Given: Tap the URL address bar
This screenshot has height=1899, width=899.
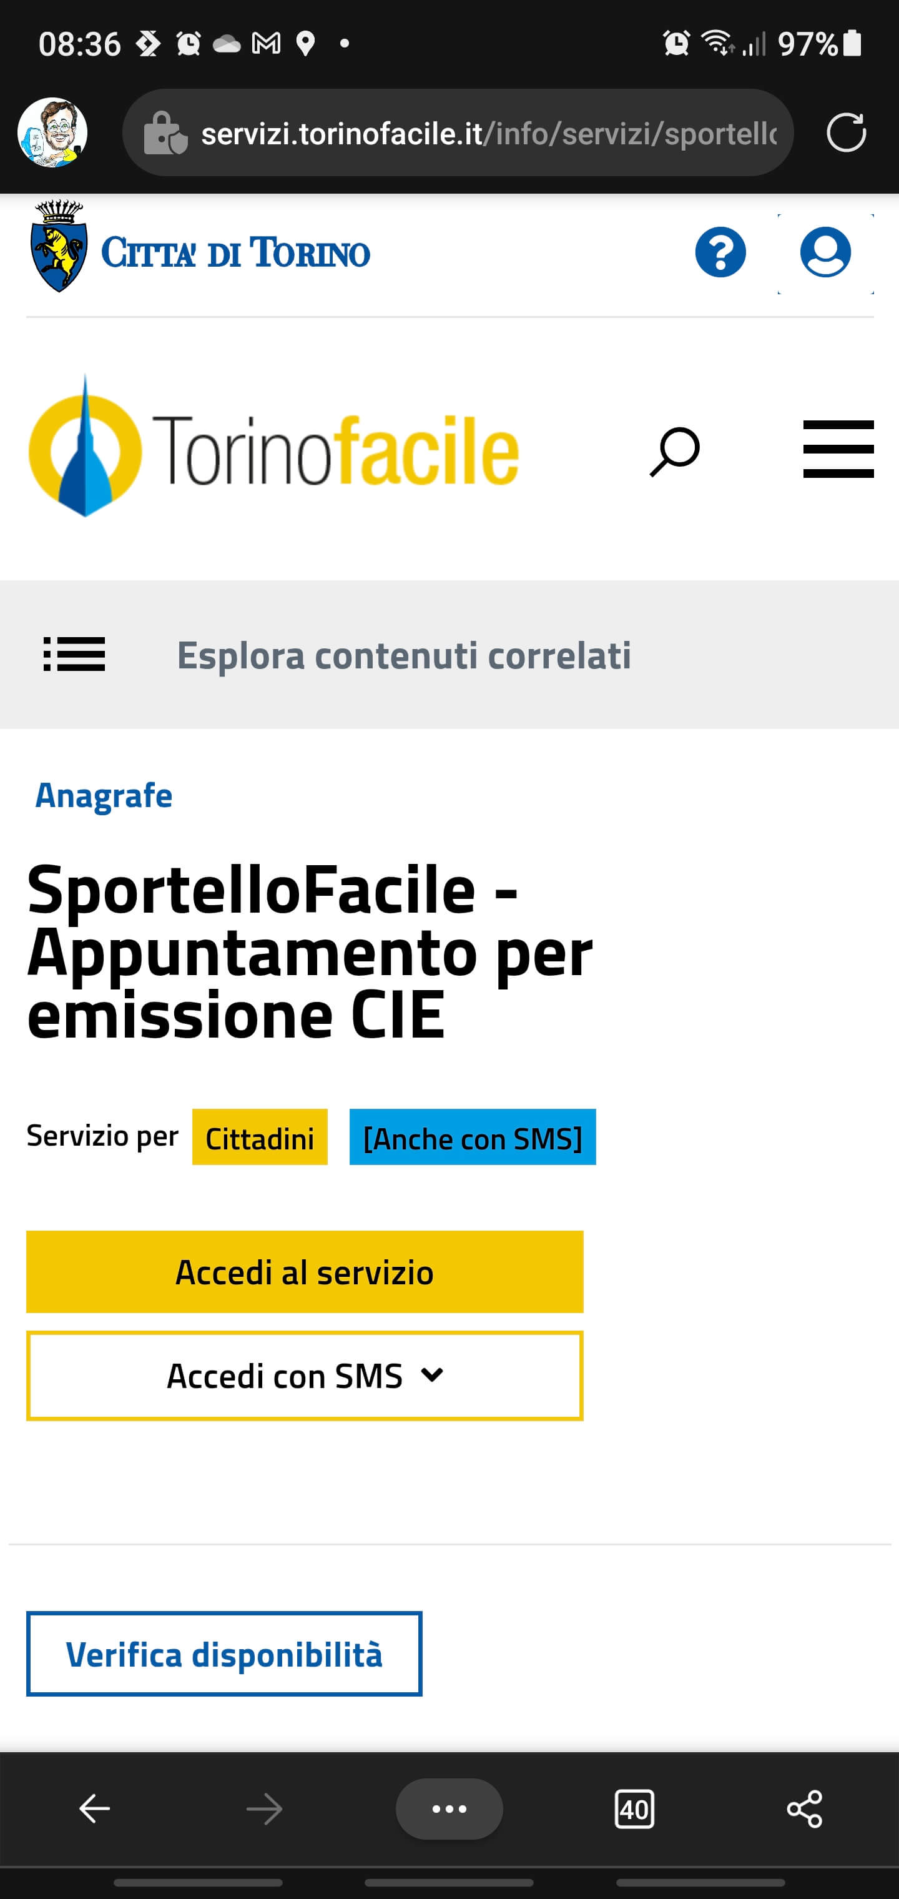Looking at the screenshot, I should [457, 134].
